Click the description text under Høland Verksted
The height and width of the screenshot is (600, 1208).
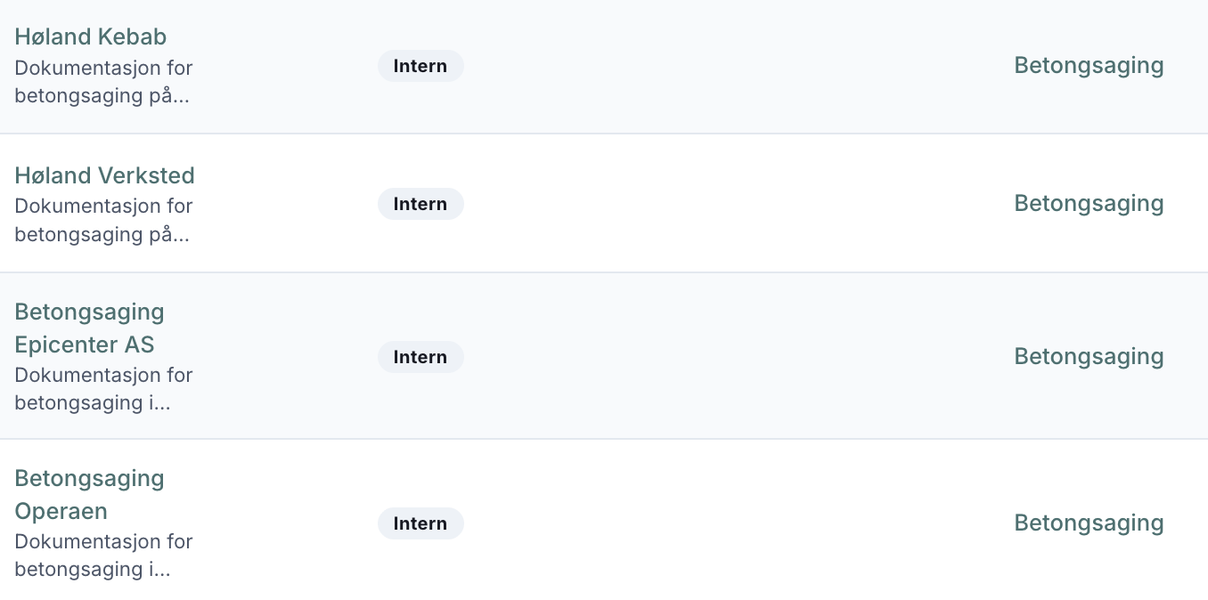point(103,220)
